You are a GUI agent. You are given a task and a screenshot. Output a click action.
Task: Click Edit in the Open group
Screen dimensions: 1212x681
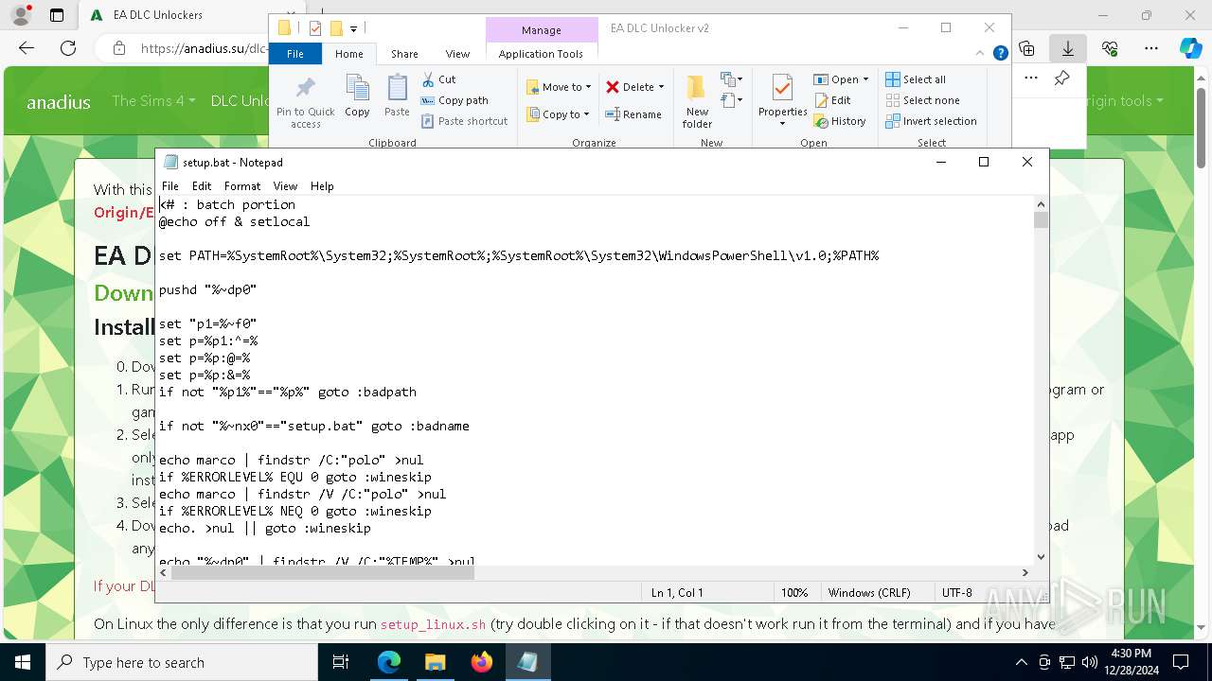(832, 100)
